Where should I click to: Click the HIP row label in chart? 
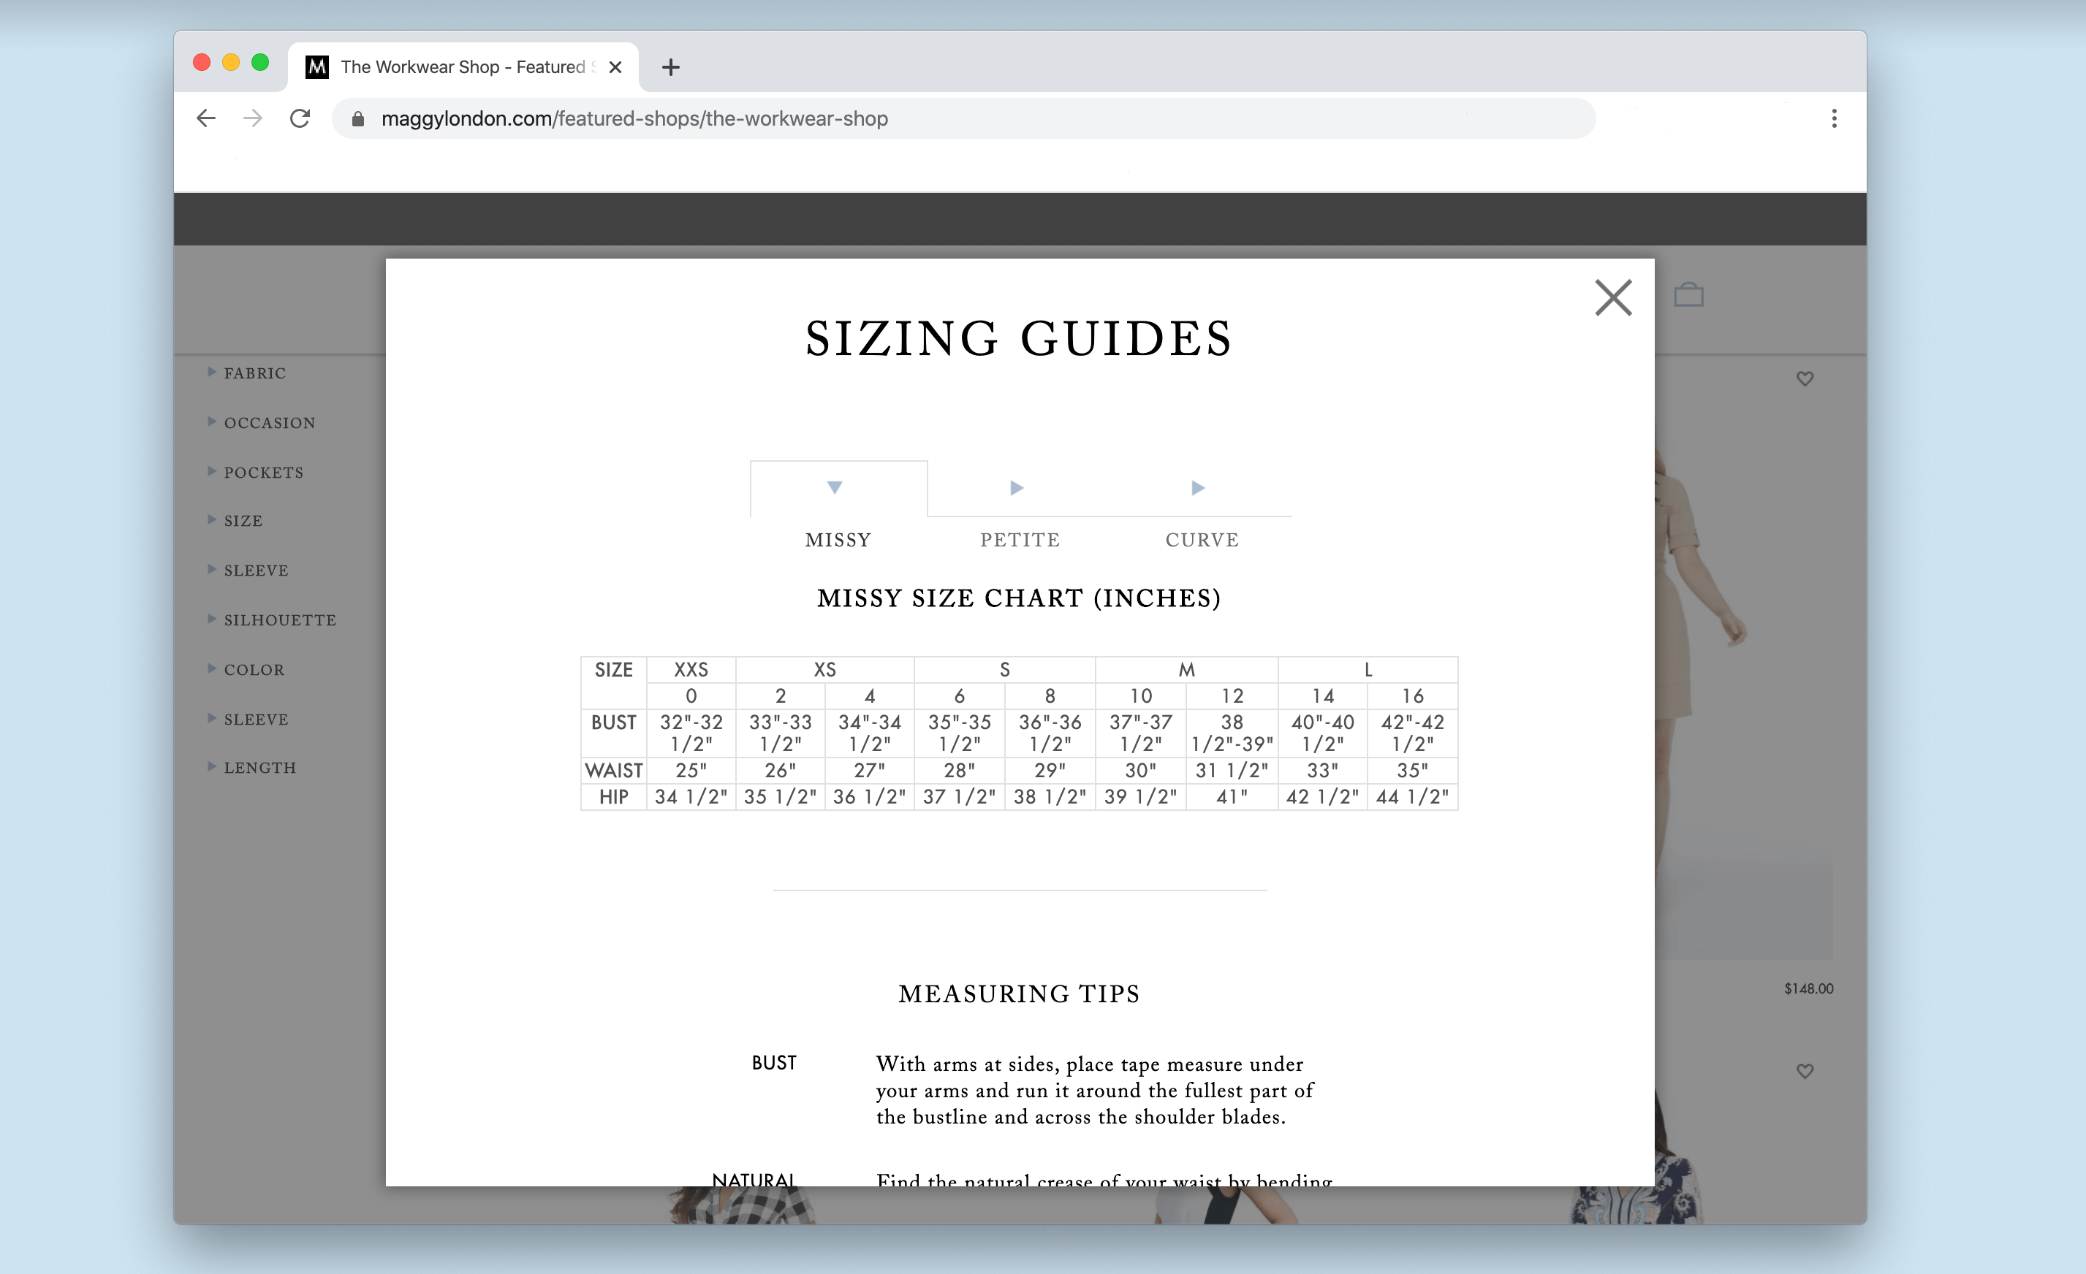[613, 797]
